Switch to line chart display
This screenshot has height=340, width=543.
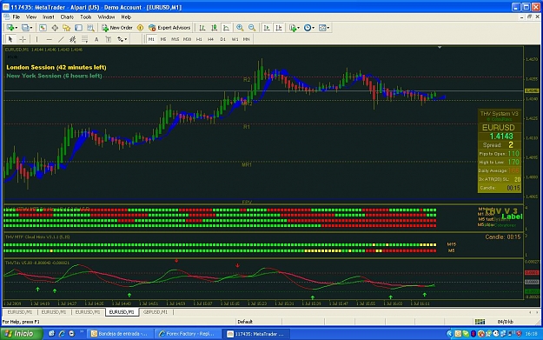(226, 28)
